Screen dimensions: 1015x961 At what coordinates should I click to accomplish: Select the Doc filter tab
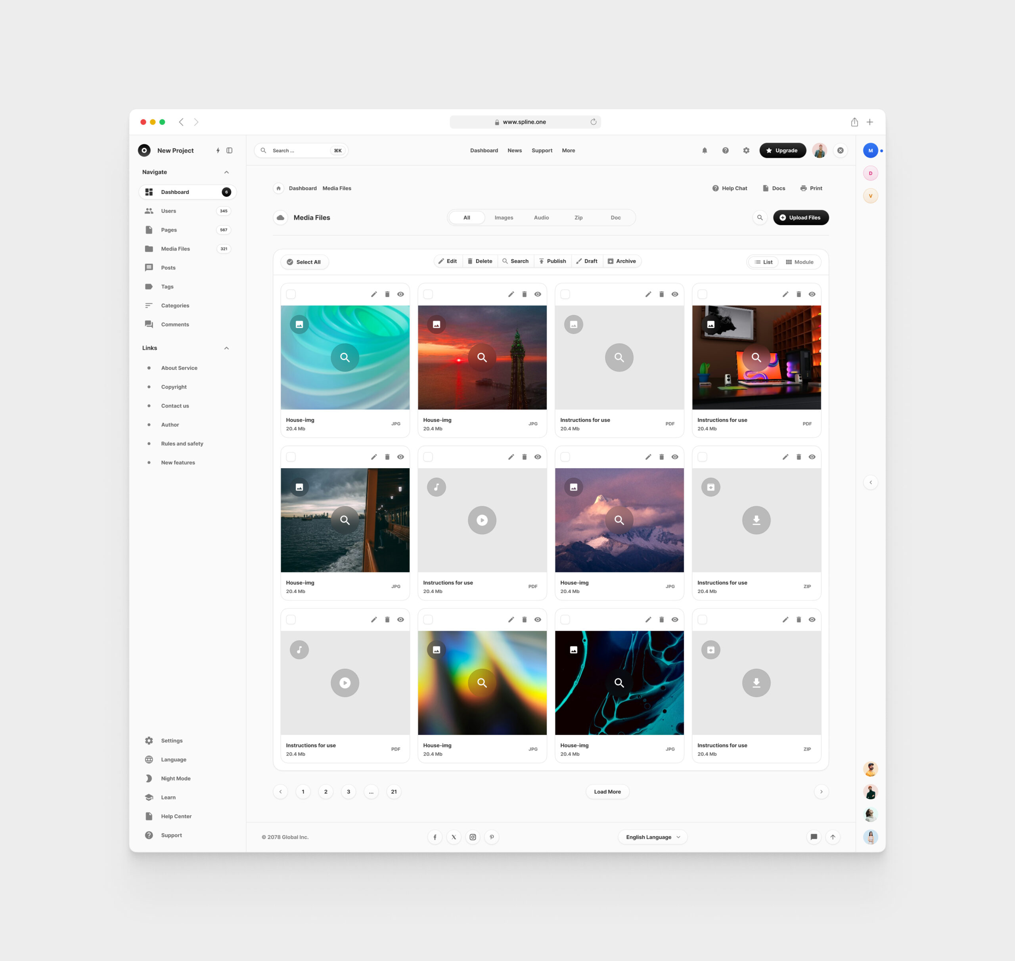click(x=616, y=218)
